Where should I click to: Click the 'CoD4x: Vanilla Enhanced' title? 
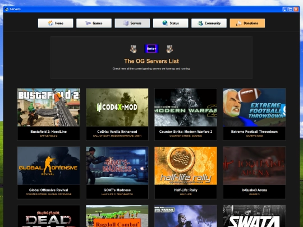117,132
